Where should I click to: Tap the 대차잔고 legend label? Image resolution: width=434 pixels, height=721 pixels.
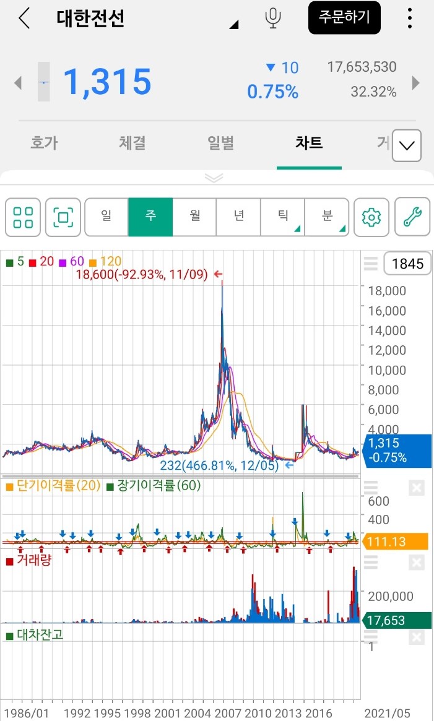click(35, 634)
